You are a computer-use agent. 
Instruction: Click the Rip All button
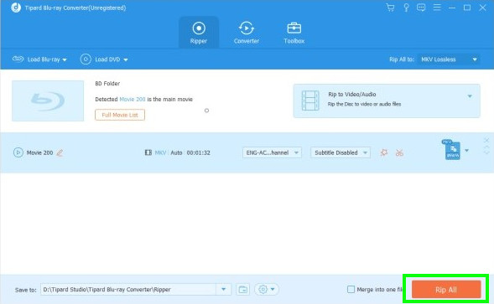click(x=446, y=290)
